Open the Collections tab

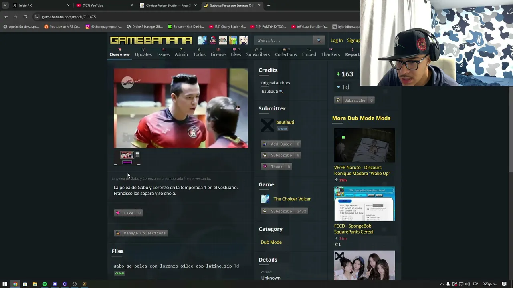point(286,54)
